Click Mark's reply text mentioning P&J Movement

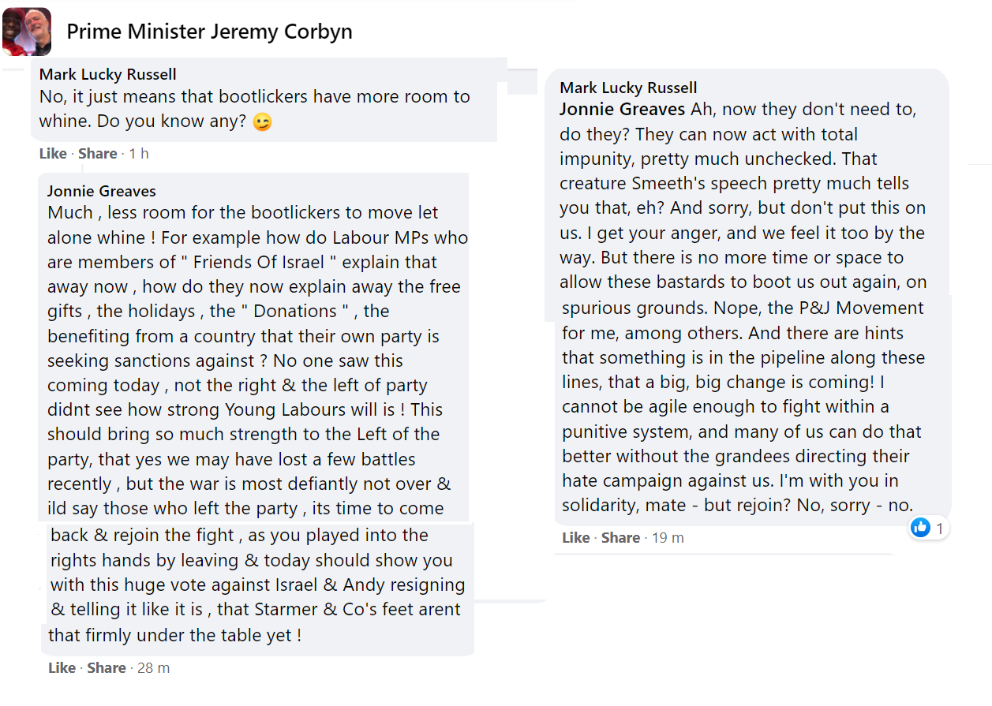[742, 308]
